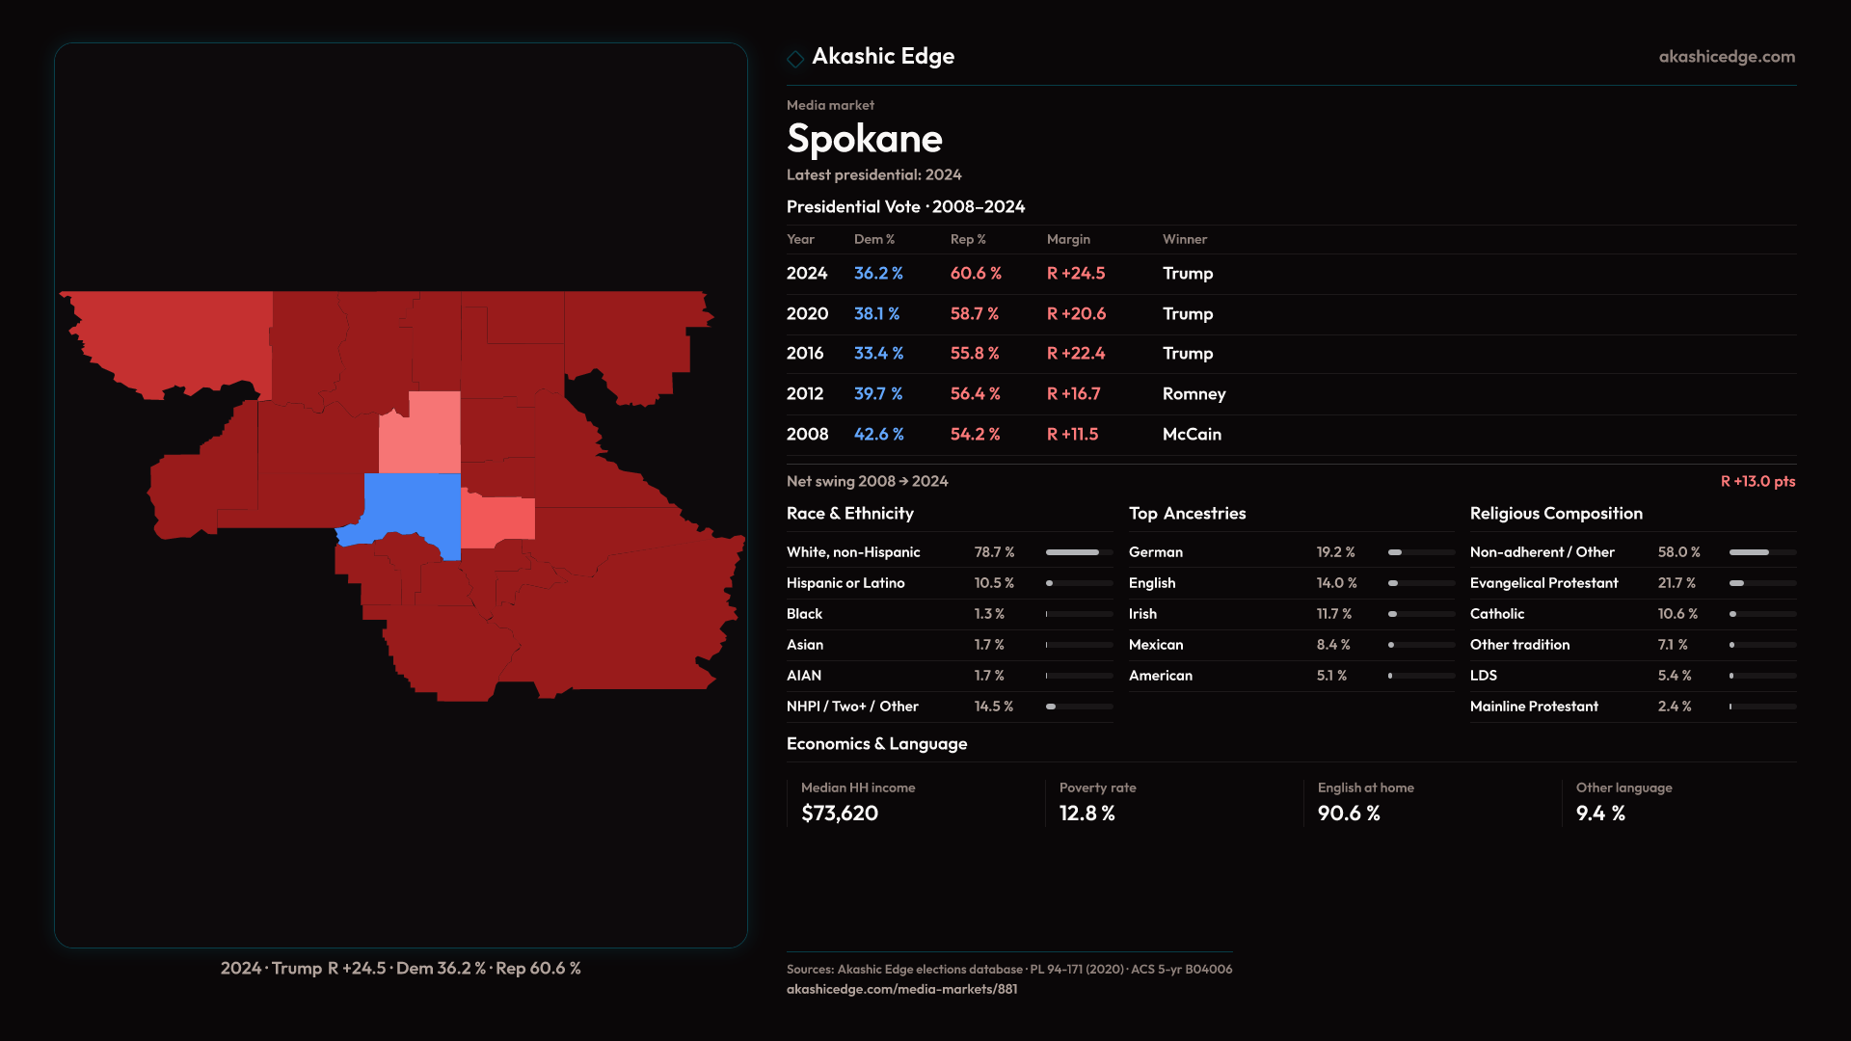Screen dimensions: 1851x1041
Task: Select the blue Democratic county on map
Action: pyautogui.click(x=415, y=503)
